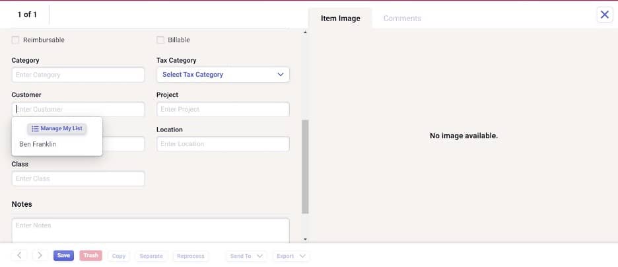
Task: Click into the Enter Project field
Action: coord(223,109)
